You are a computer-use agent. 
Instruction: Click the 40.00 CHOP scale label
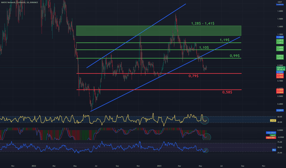click(x=280, y=122)
